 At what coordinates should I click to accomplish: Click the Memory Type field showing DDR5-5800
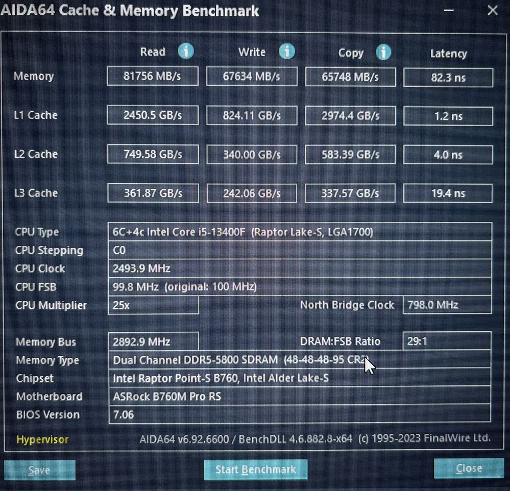pyautogui.click(x=300, y=360)
